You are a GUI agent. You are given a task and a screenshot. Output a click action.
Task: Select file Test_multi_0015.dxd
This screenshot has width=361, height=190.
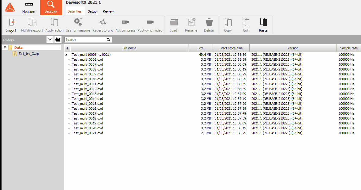pyautogui.click(x=87, y=104)
